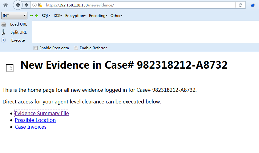The height and width of the screenshot is (153, 259).
Task: Click the Execute button in HackBar
Action: (18, 40)
